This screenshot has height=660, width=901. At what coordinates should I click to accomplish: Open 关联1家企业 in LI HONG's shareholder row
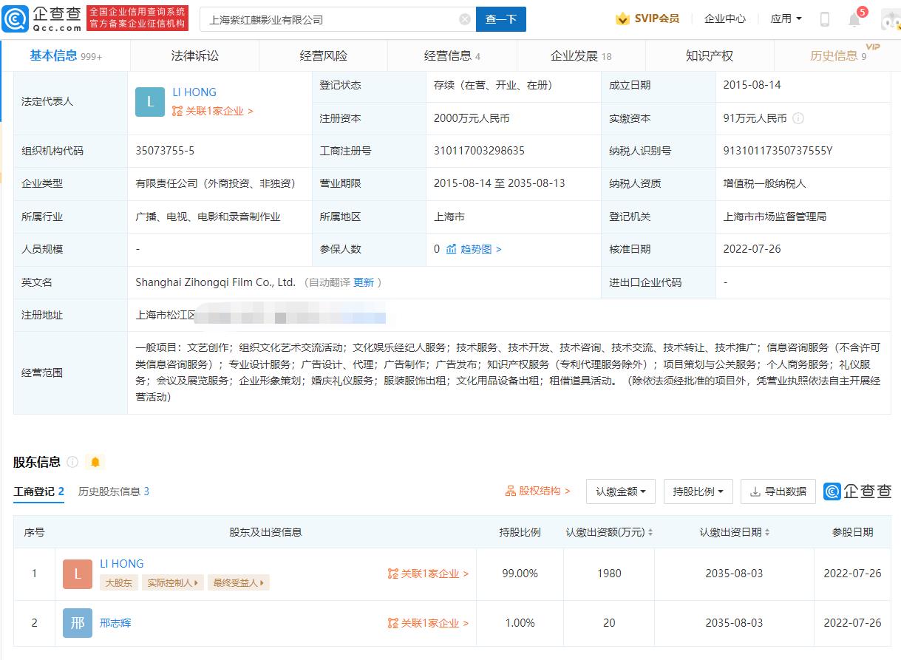pos(429,574)
